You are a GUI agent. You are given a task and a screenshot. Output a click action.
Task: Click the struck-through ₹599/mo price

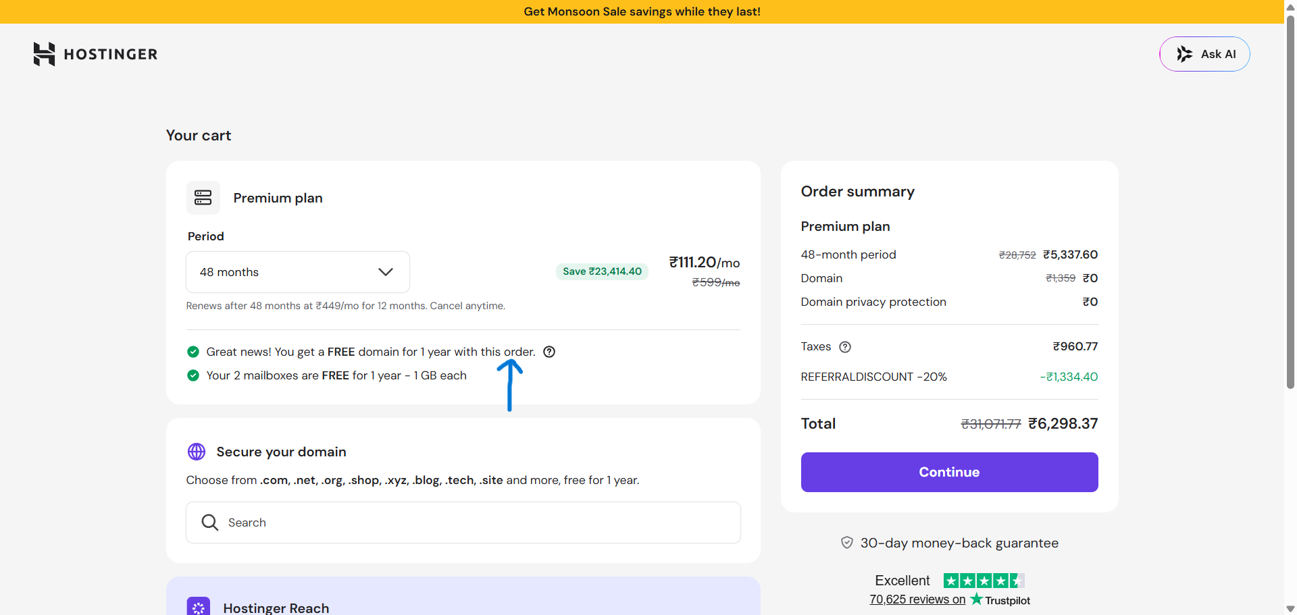coord(716,282)
